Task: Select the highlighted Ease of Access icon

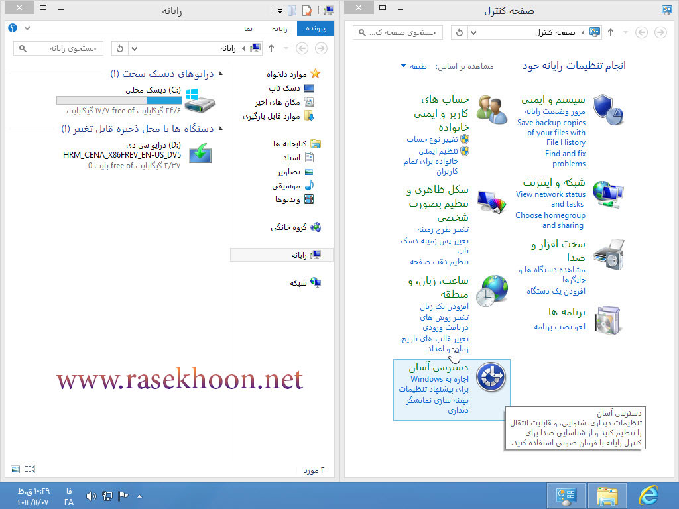Action: 491,376
